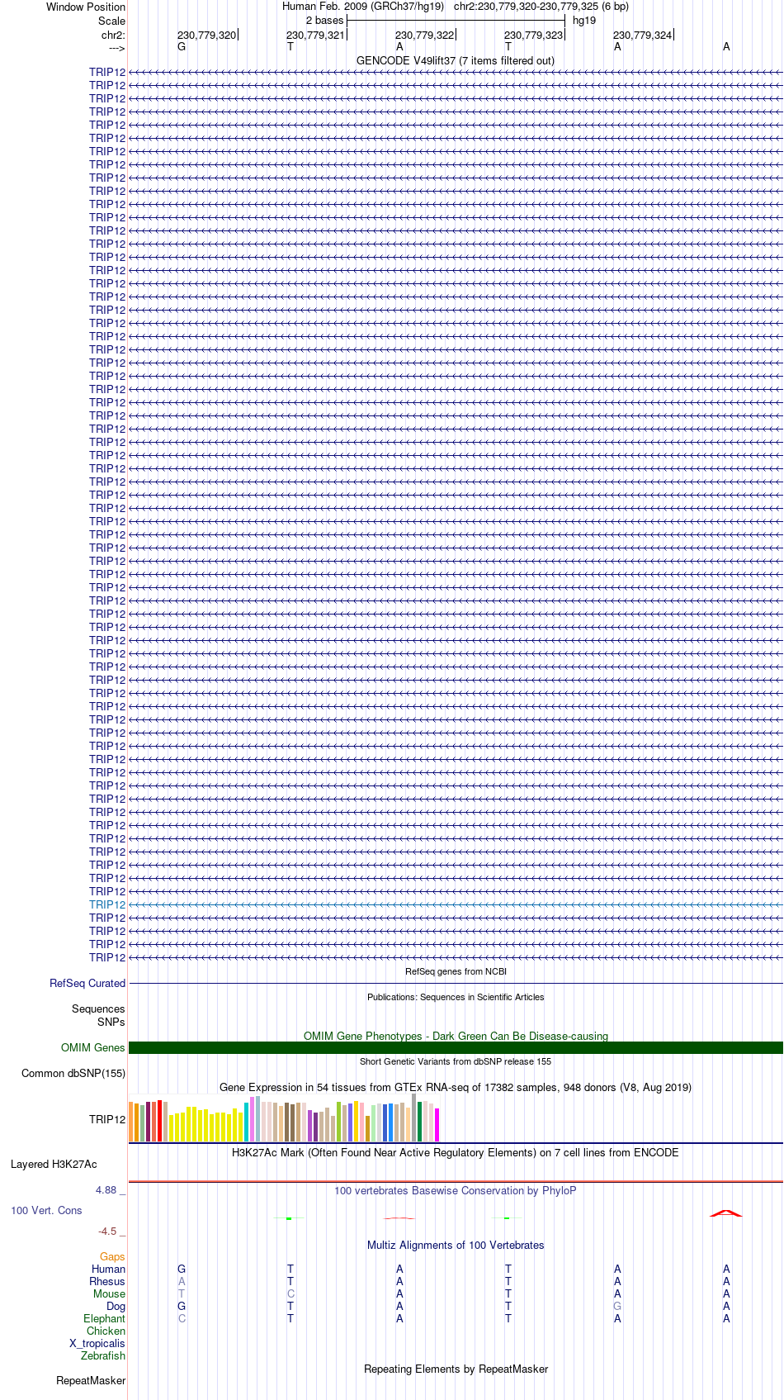Open Publications: Sequences in Scientific Articles title

[x=456, y=997]
